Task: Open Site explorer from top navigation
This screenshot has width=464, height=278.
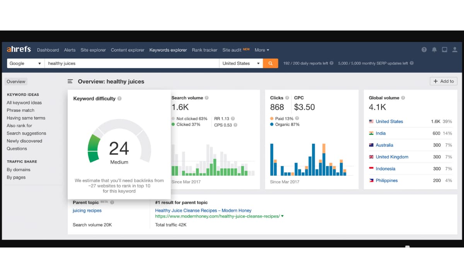Action: coord(93,50)
